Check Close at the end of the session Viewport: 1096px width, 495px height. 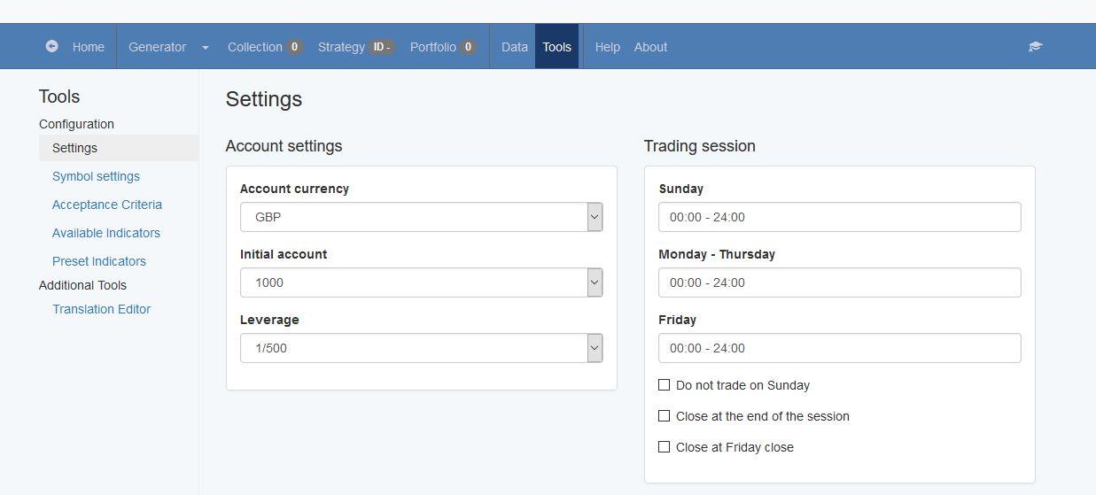[664, 416]
